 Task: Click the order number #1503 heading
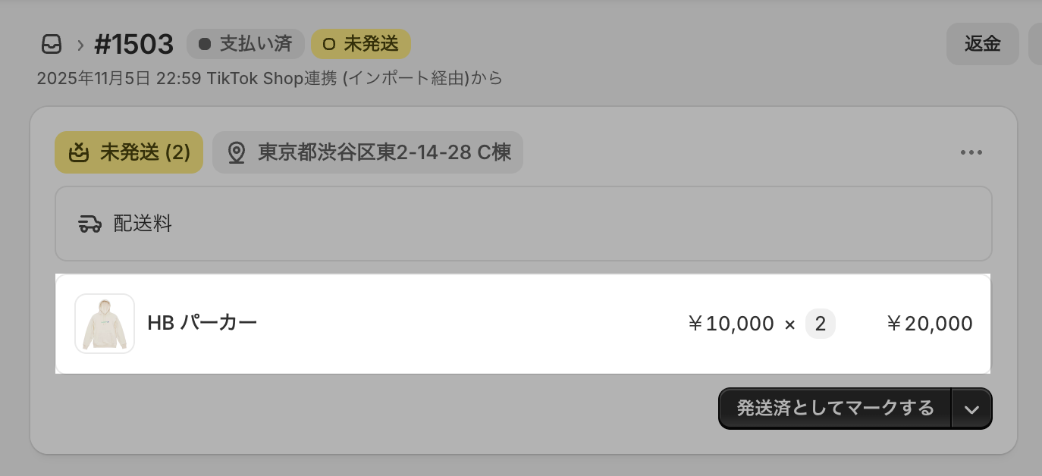[x=134, y=44]
